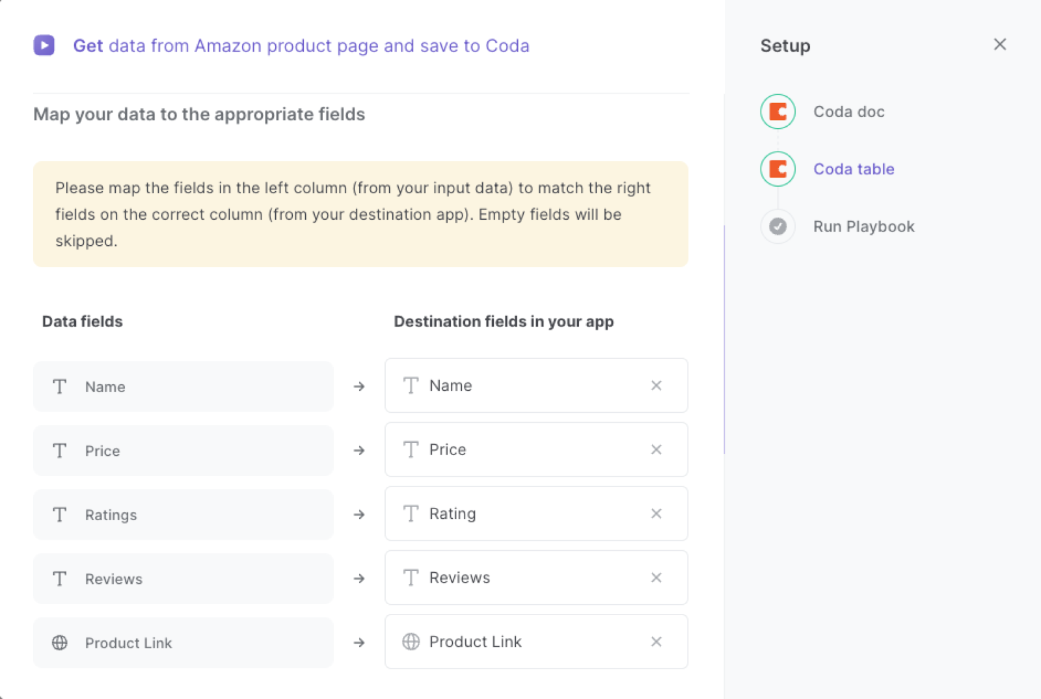Click text type icon in Price destination field
Viewport: 1041px width, 699px height.
pos(411,450)
